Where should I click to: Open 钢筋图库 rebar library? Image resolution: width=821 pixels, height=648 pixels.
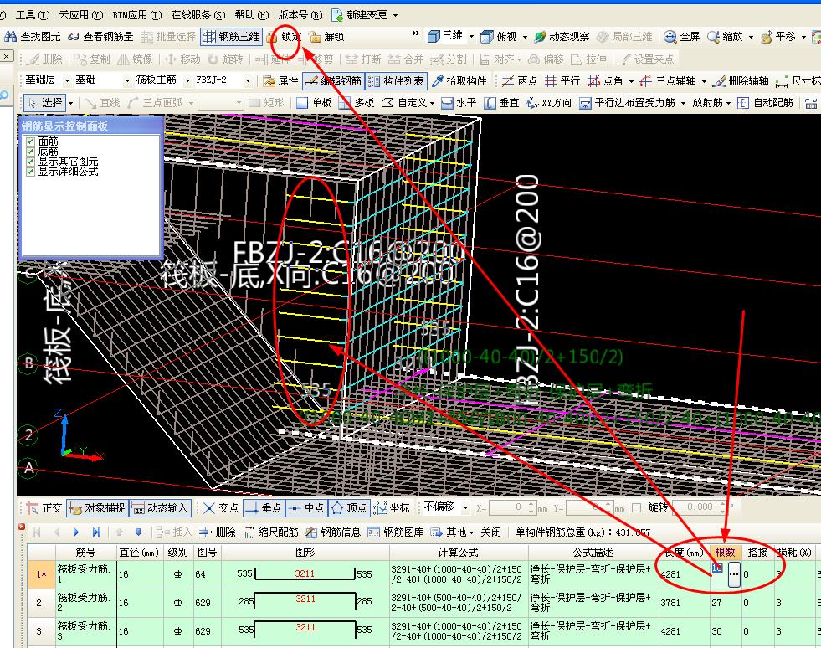tap(397, 532)
